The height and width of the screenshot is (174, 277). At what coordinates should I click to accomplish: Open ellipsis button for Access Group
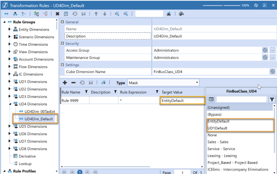[273, 50]
